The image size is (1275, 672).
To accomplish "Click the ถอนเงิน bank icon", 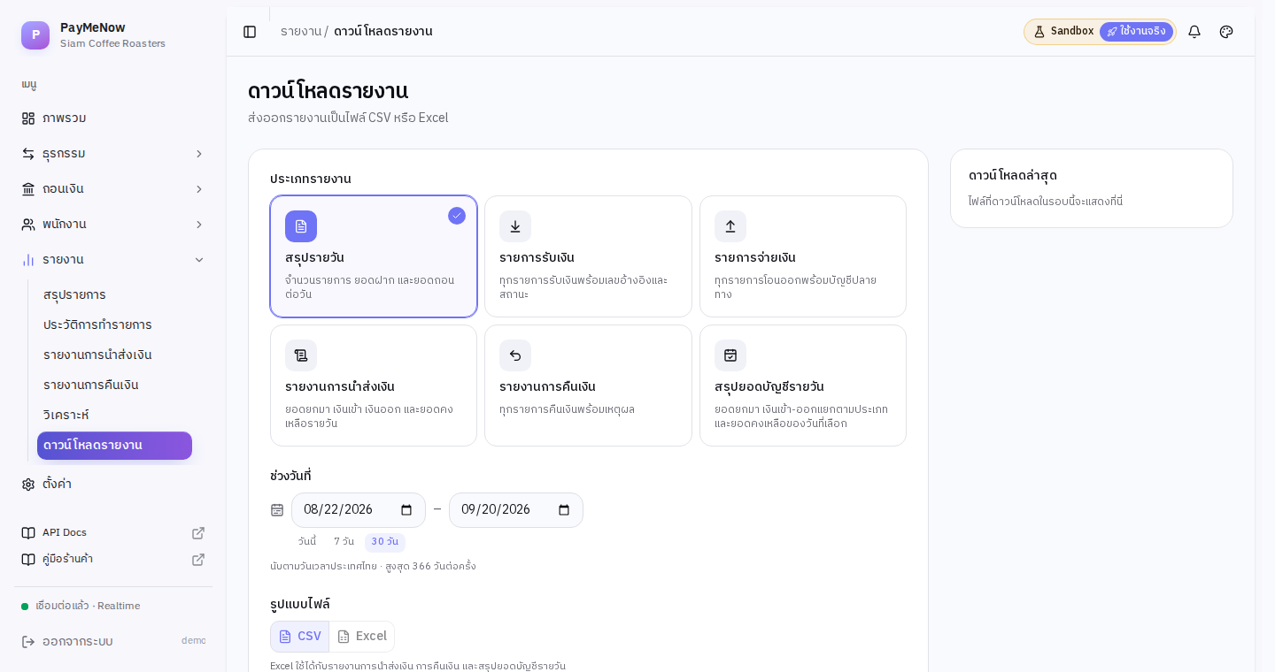I will coord(28,189).
